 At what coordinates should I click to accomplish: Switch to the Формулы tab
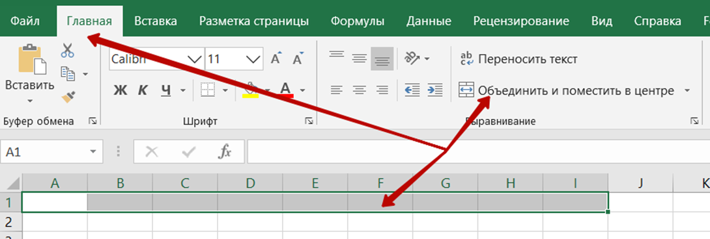(357, 21)
